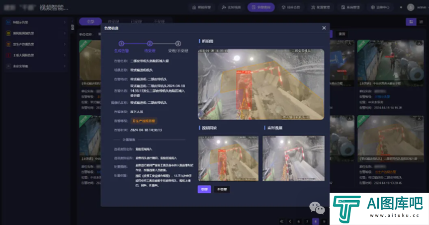The image size is (429, 225).
Task: Click the 重置 reset button behind dialog
Action: (x=342, y=34)
